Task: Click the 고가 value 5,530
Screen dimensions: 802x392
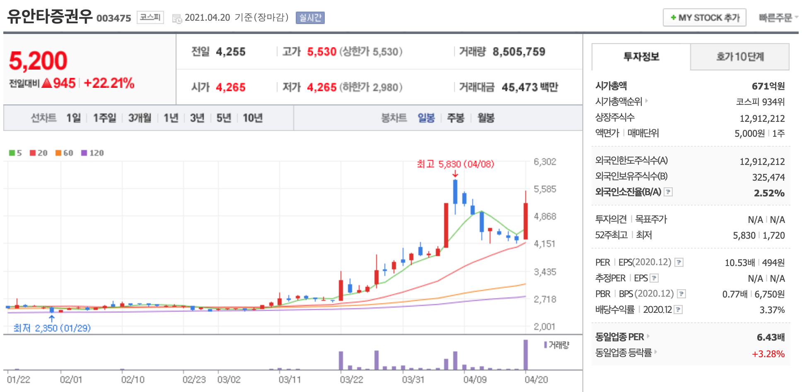Action: click(321, 52)
